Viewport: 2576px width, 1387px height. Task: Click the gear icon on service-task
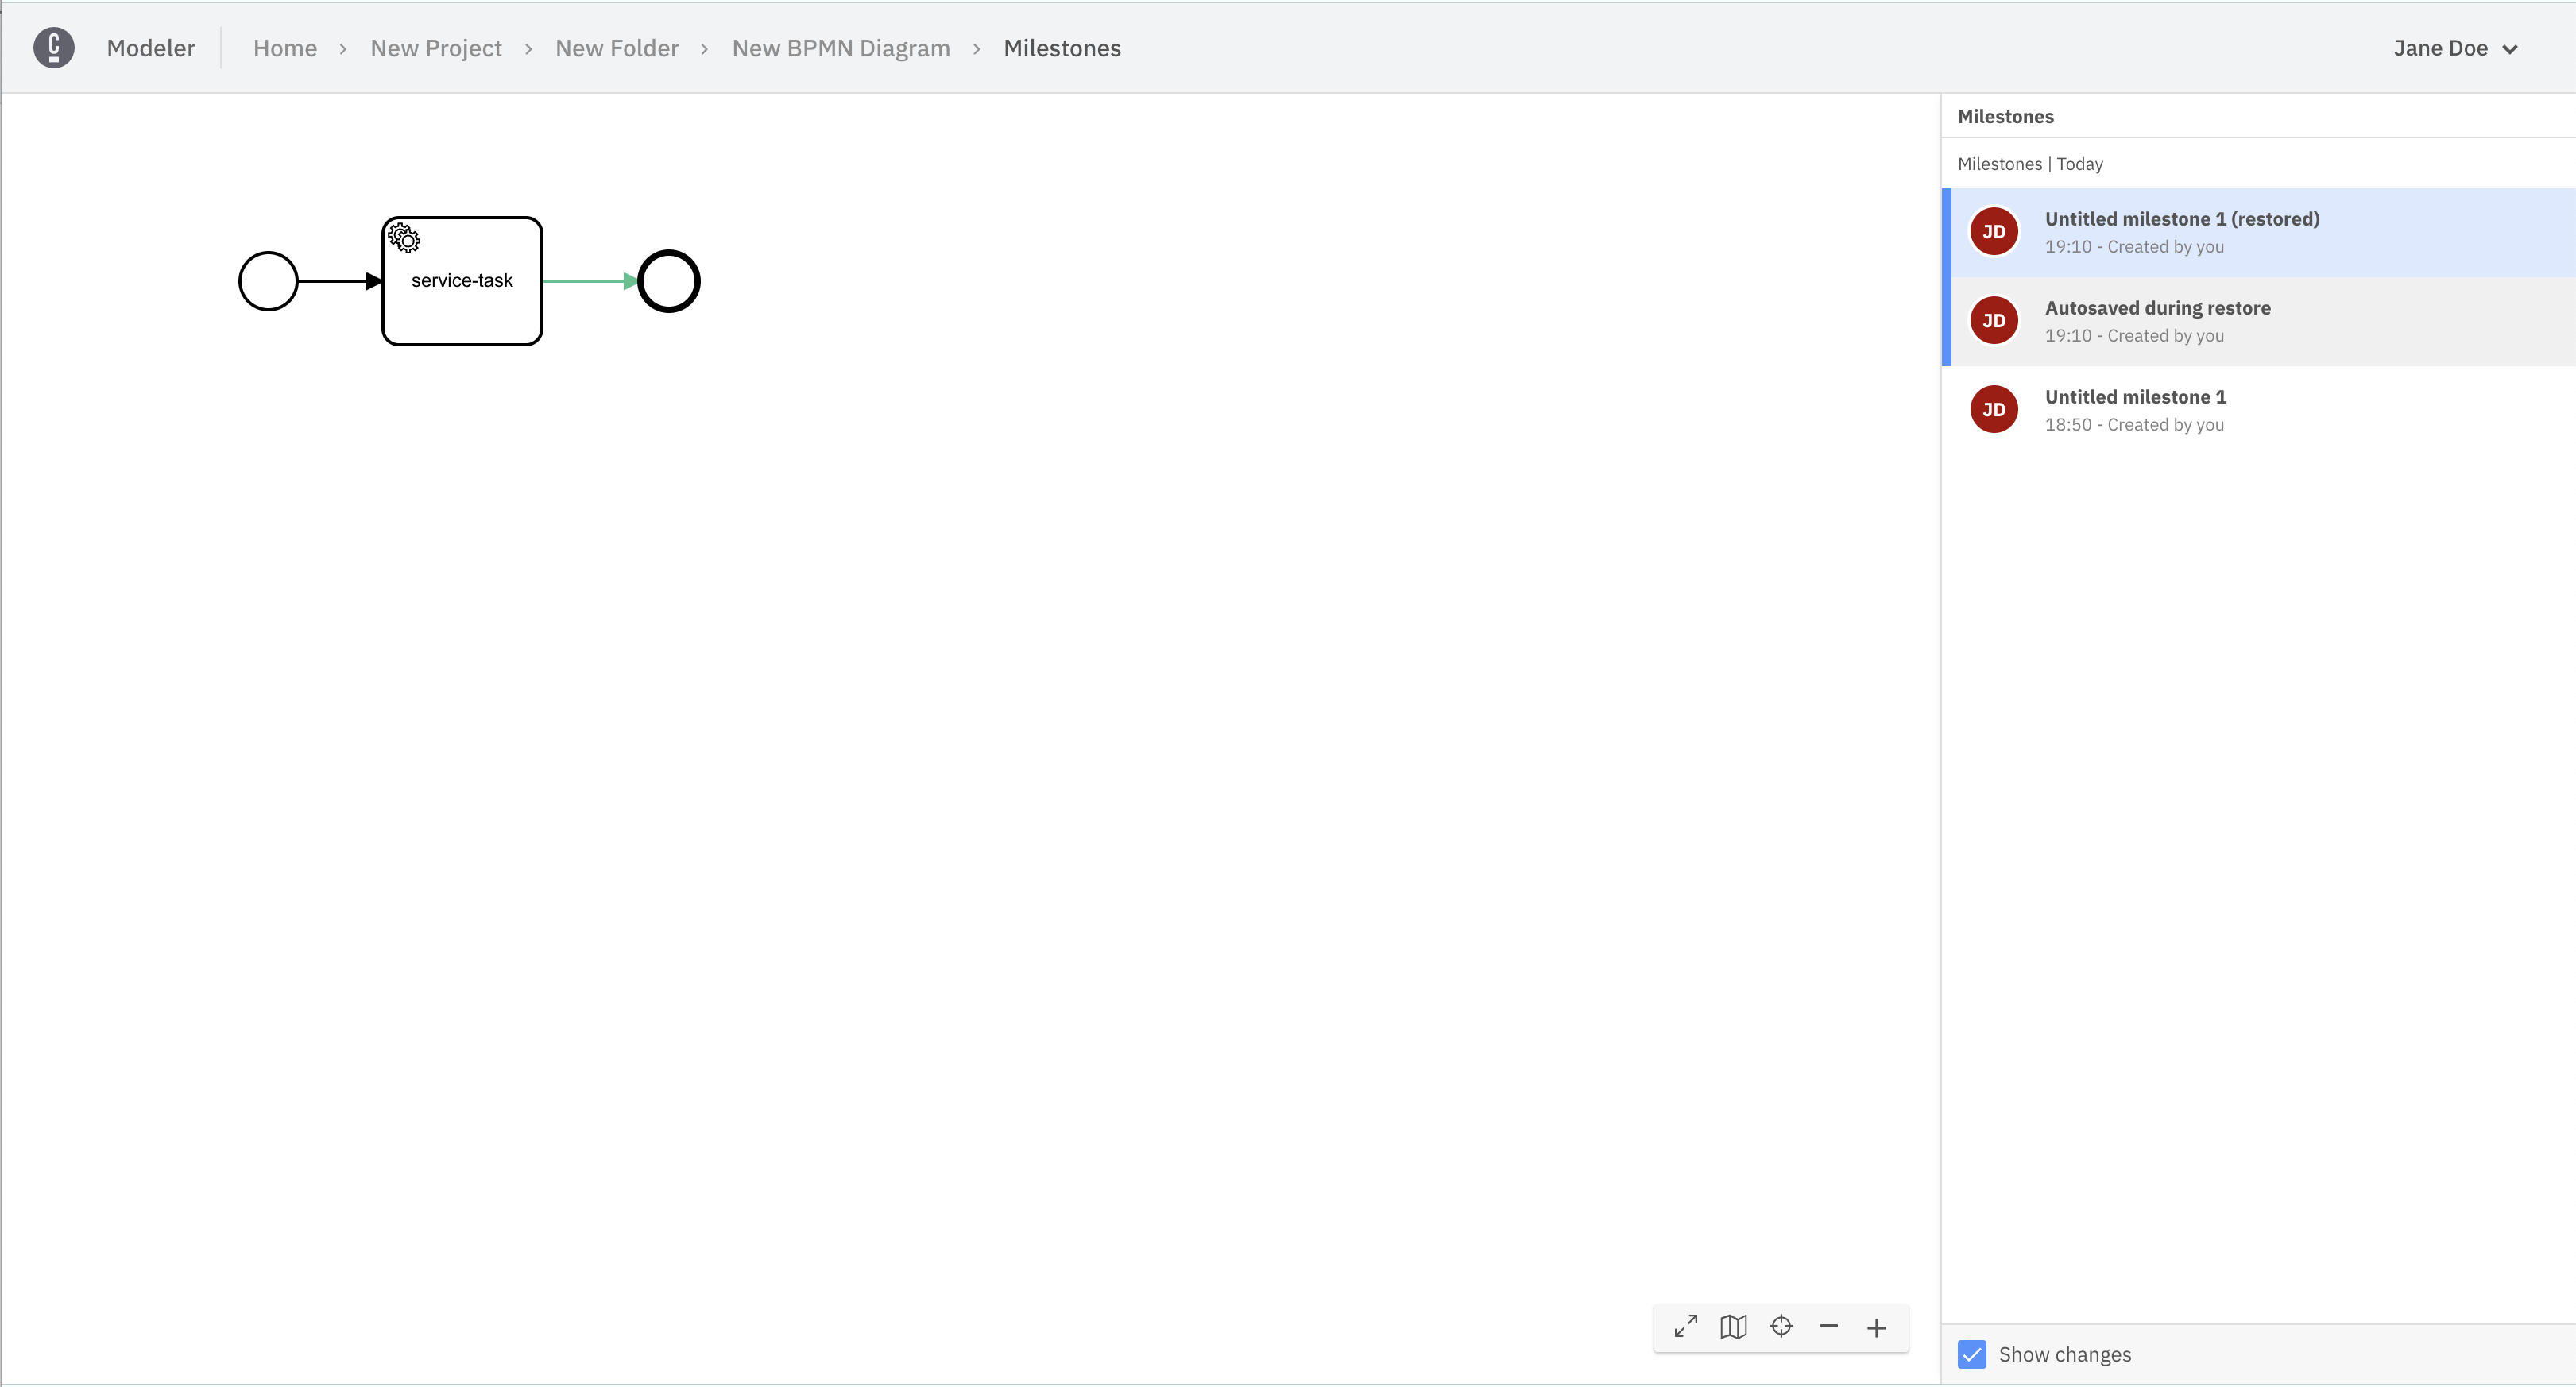(404, 238)
